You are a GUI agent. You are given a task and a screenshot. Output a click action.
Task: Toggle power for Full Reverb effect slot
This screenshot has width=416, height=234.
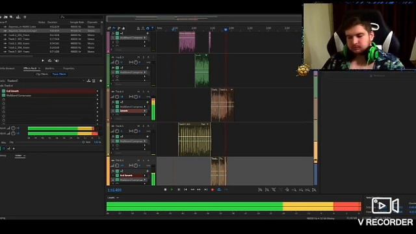(x=3, y=91)
